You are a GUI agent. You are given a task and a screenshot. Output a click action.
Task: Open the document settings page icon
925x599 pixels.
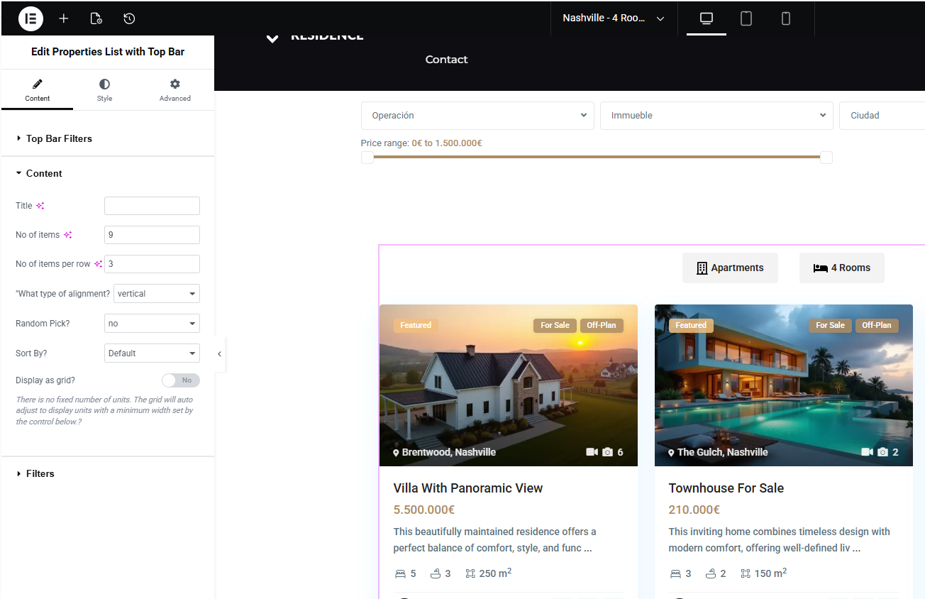[x=96, y=18]
